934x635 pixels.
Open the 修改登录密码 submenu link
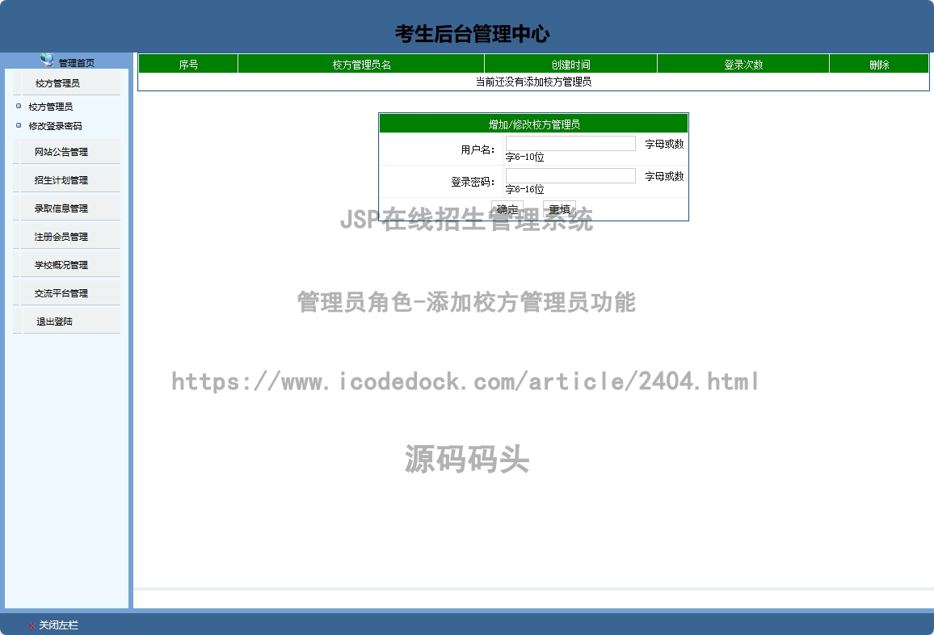[56, 126]
